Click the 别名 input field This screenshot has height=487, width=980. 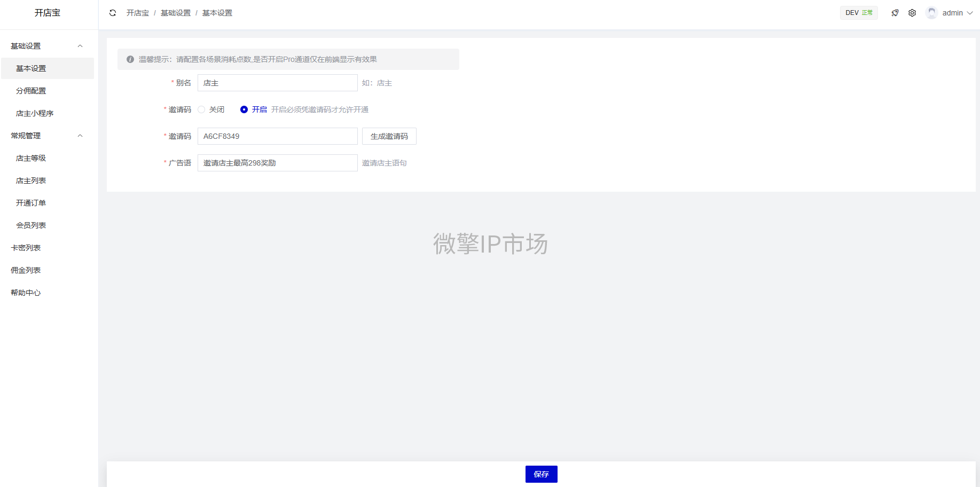pos(277,83)
